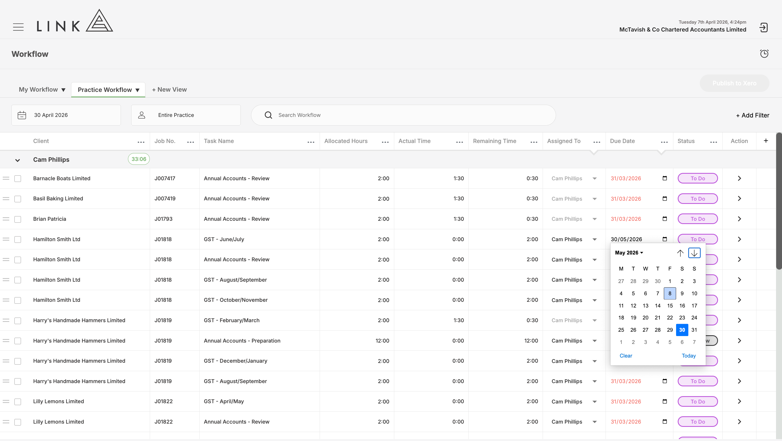Screen dimensions: 782x441
Task: Open date picker for Basil Baking row
Action: (x=665, y=198)
